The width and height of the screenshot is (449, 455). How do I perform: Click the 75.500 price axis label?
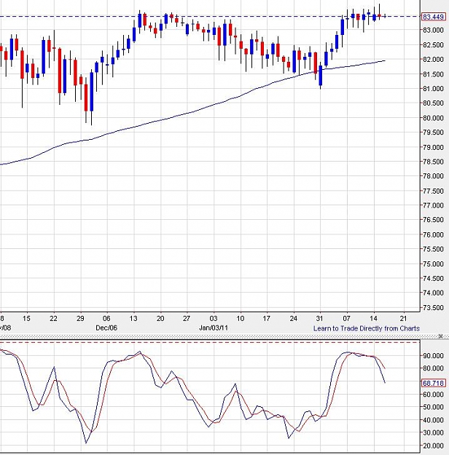(433, 249)
